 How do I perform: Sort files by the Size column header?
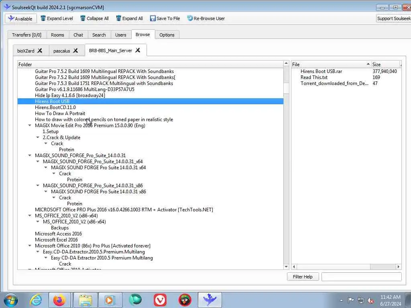386,65
